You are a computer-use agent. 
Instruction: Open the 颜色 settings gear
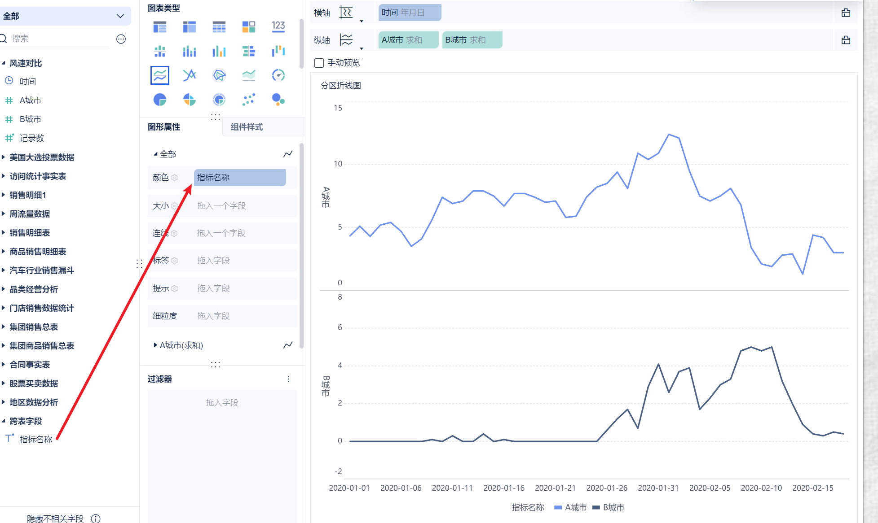tap(175, 178)
